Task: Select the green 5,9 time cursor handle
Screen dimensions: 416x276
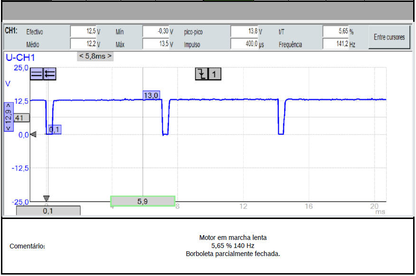Action: [x=142, y=201]
